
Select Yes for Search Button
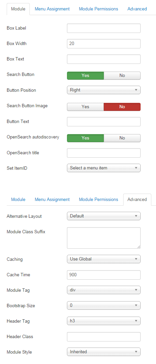coord(85,75)
